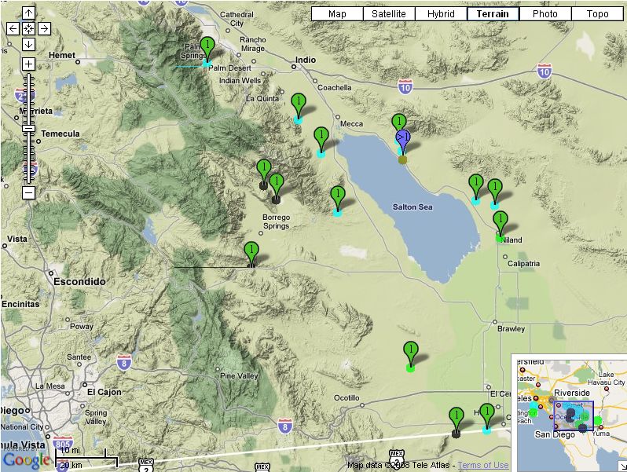This screenshot has width=627, height=472.
Task: Zoom in with the plus button
Action: 28,64
